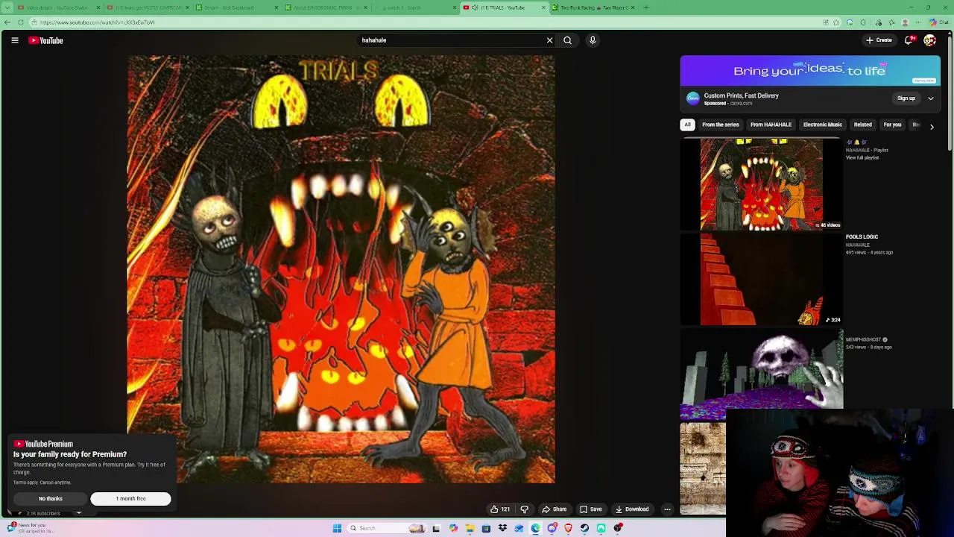Open Brave browser from the taskbar

[x=568, y=528]
